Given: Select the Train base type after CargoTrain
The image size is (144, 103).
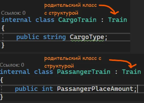Looking at the screenshot, I should (x=118, y=20).
